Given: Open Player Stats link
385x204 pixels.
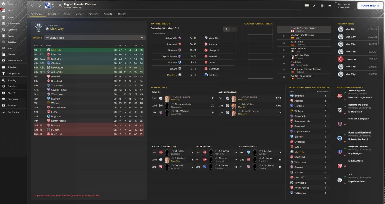Looking at the screenshot, I should pyautogui.click(x=159, y=88).
